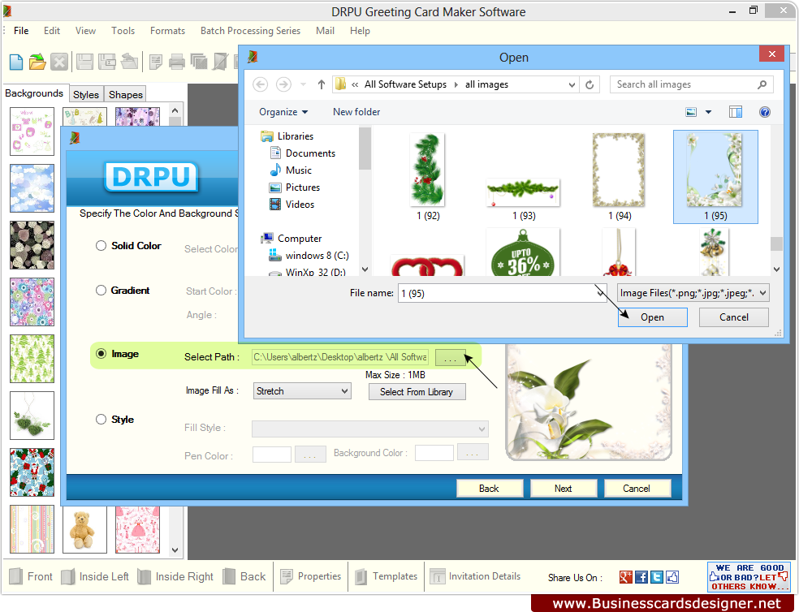This screenshot has height=612, width=799.
Task: Switch to the Shapes tab
Action: (125, 94)
